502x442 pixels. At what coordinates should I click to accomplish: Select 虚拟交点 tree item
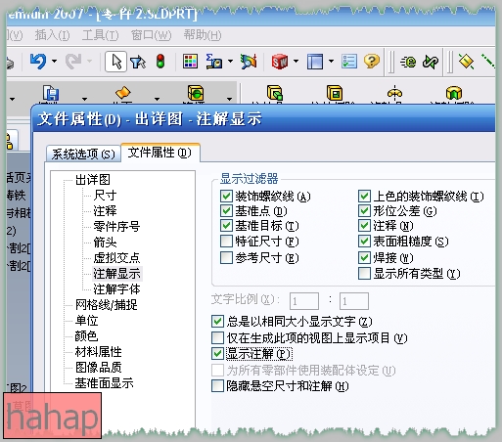pyautogui.click(x=116, y=258)
